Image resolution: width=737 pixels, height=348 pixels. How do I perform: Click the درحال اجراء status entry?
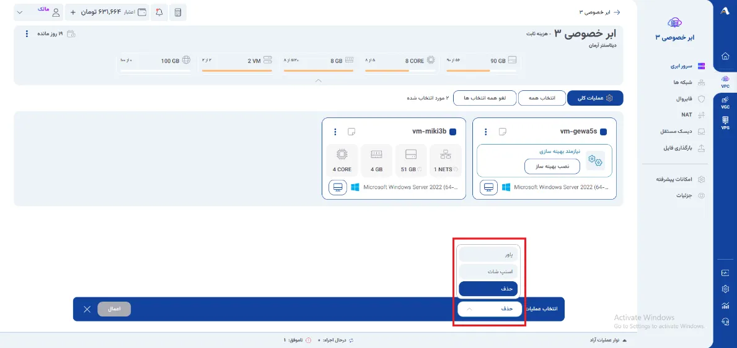[x=335, y=340]
